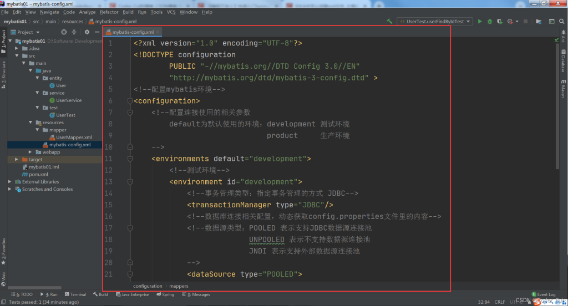Screen dimensions: 568x306
Task: Hide the Project tool window
Action: pyautogui.click(x=97, y=32)
